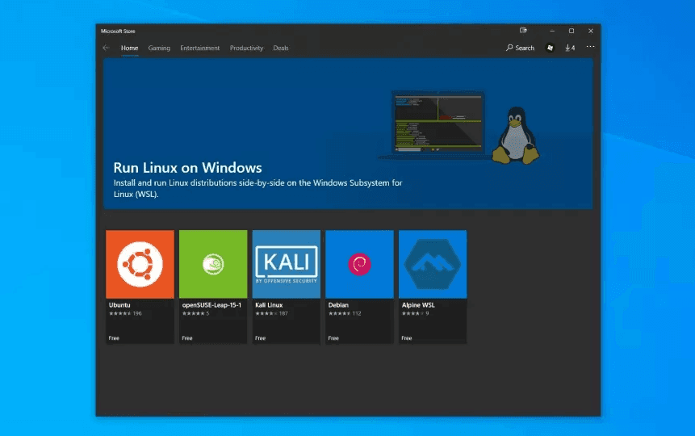Click the Kali Linux logo tile
This screenshot has width=695, height=436.
(x=287, y=264)
